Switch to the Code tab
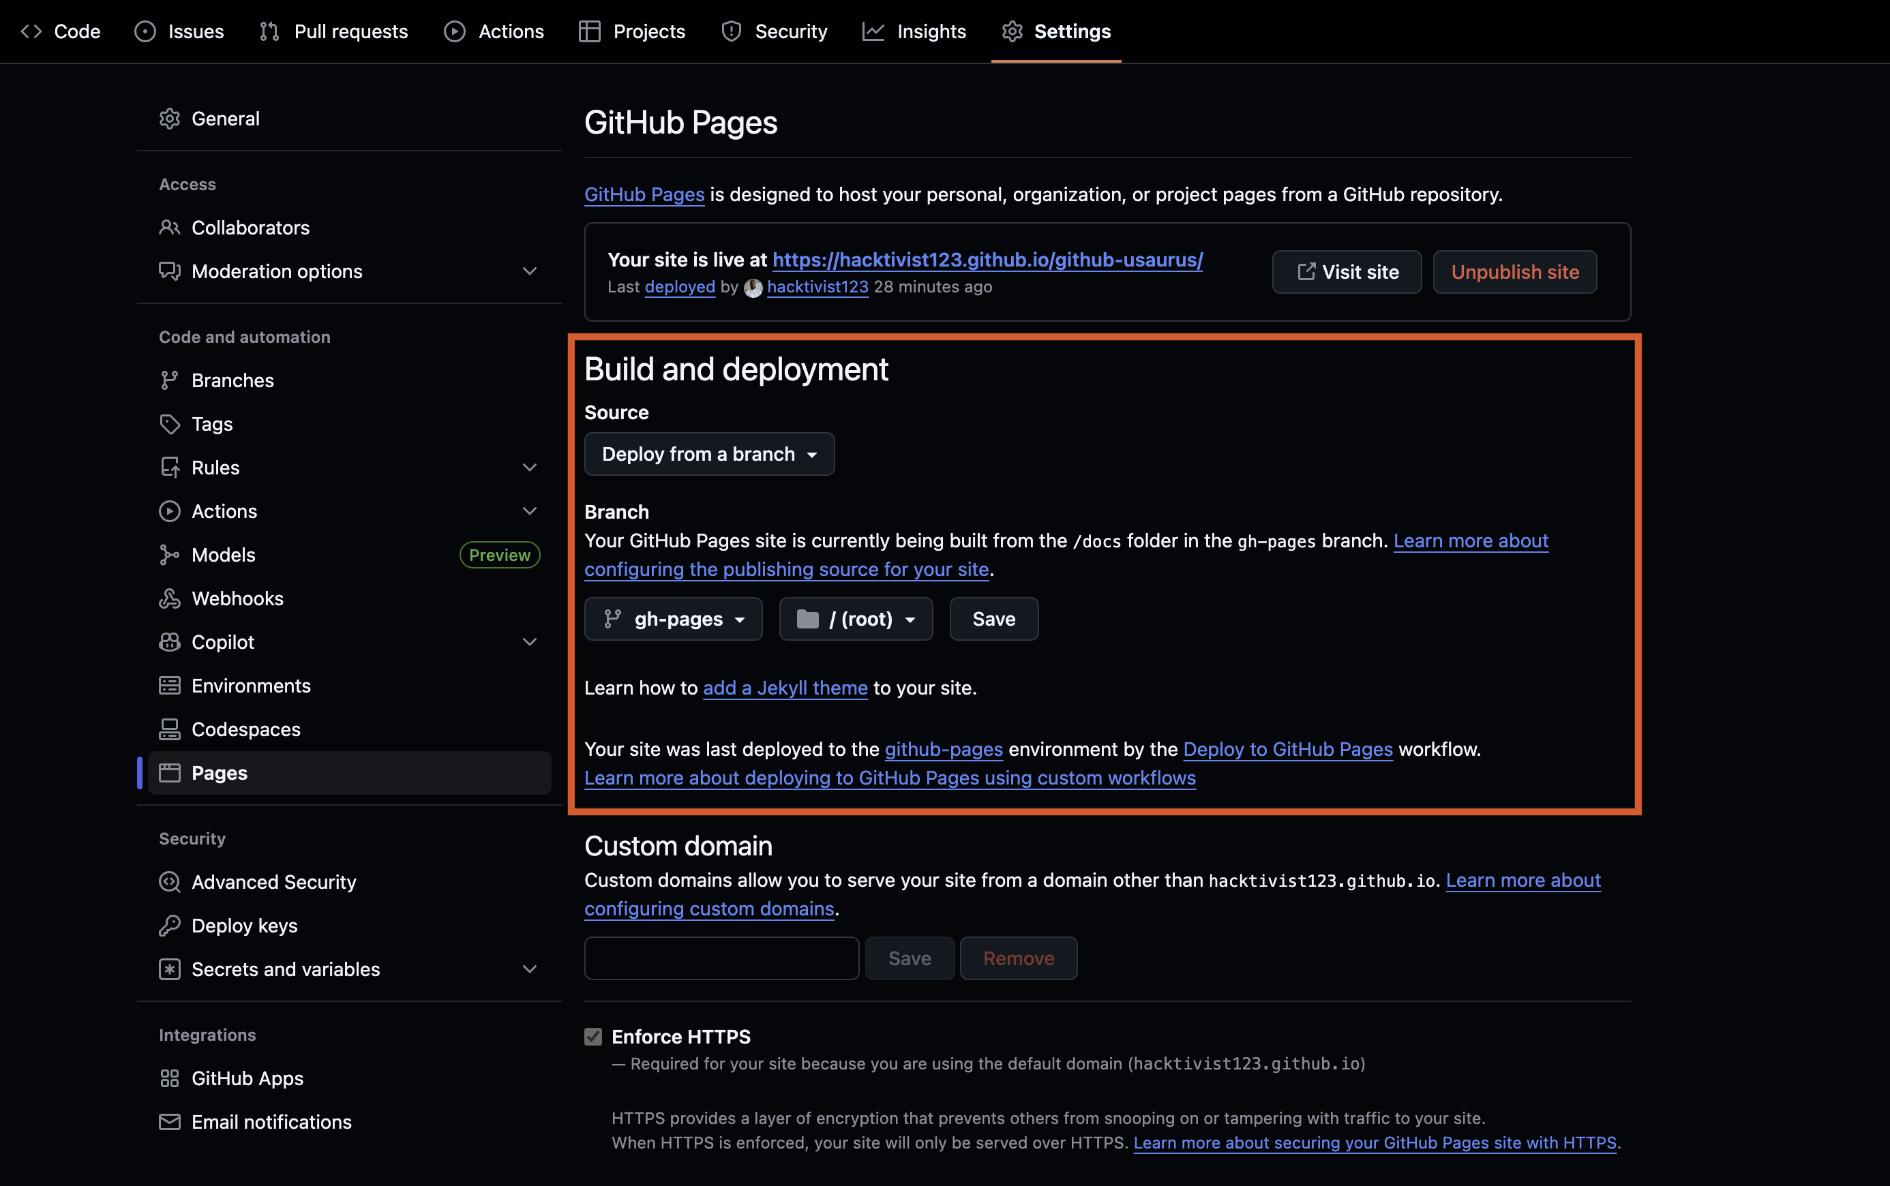This screenshot has width=1890, height=1186. click(x=61, y=31)
